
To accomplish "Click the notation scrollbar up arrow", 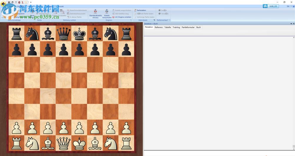I will 294,38.
